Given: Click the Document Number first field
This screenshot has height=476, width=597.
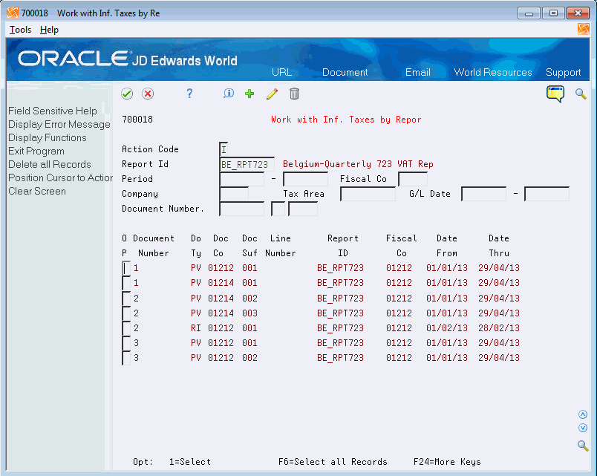Looking at the screenshot, I should point(242,209).
